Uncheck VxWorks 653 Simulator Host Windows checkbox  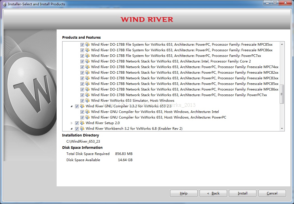(82, 101)
